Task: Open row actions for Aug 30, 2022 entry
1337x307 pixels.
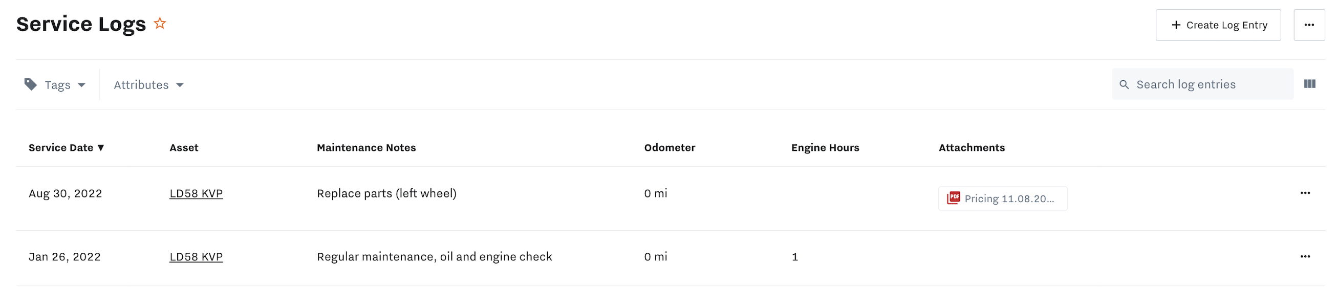Action: click(x=1305, y=193)
